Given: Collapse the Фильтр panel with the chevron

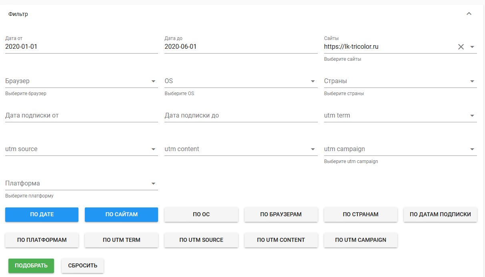Looking at the screenshot, I should [x=469, y=14].
